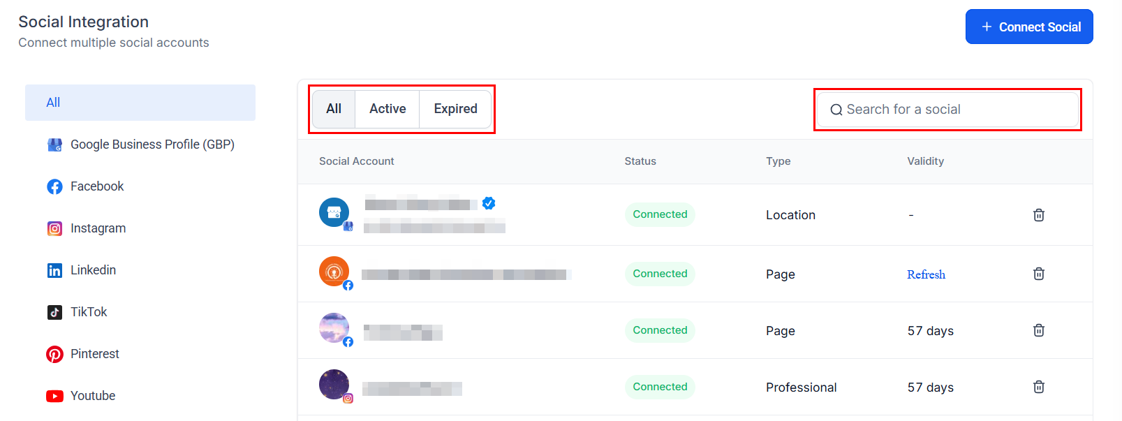This screenshot has height=421, width=1122.
Task: Click the Pinterest logo icon
Action: coord(54,354)
